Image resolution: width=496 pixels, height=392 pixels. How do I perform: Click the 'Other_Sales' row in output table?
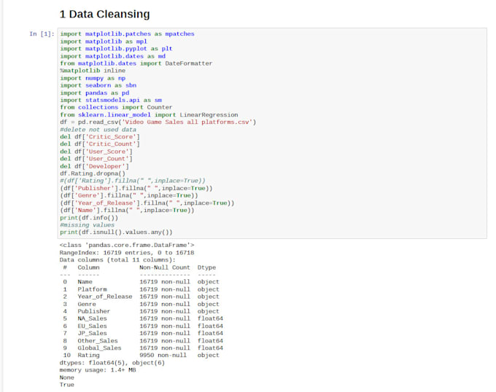coord(143,341)
